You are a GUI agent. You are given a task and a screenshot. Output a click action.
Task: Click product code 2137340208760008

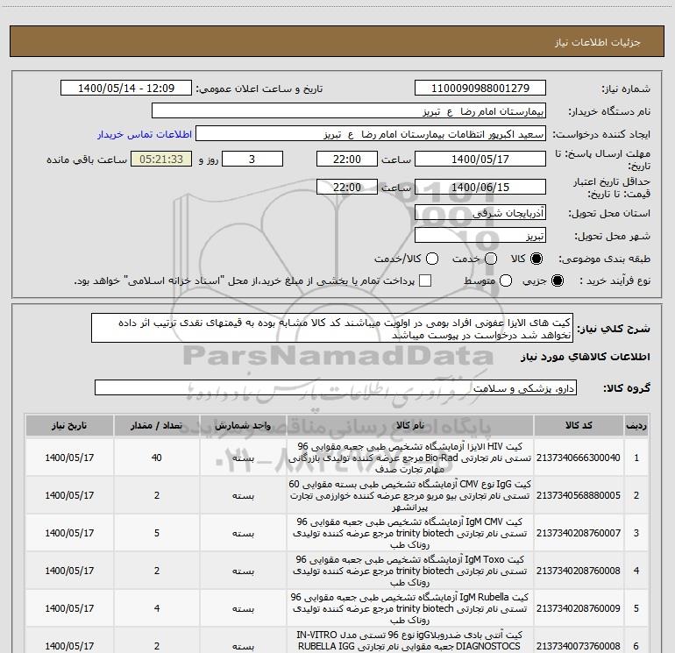579,571
